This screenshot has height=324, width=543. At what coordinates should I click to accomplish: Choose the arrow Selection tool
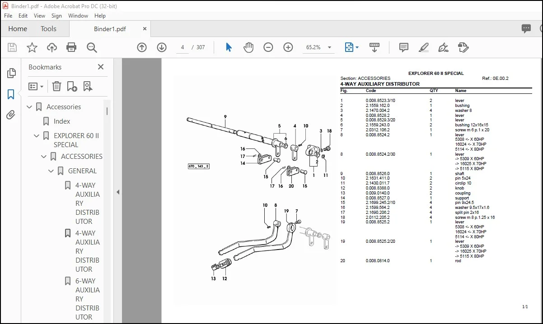(x=229, y=47)
